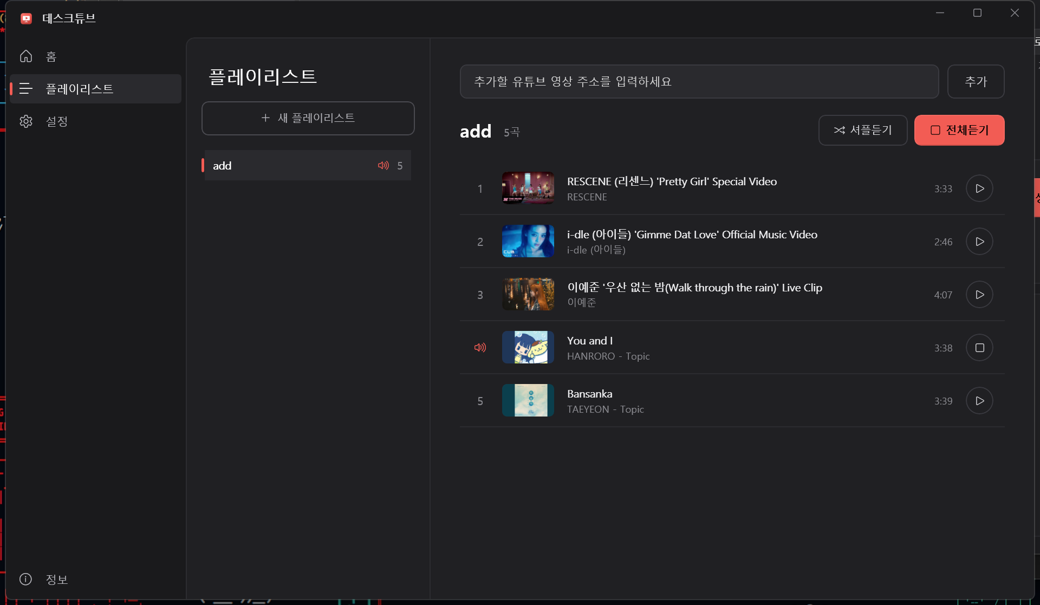Create a new playlist with 새 플레이리스트
This screenshot has width=1040, height=605.
308,118
